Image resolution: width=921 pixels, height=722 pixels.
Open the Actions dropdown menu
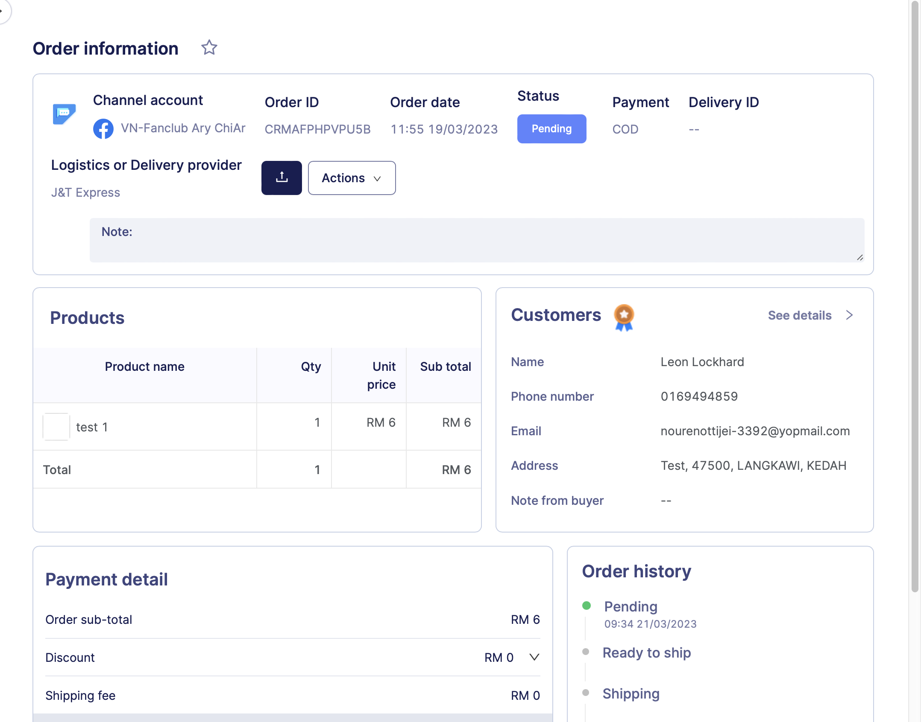coord(352,178)
